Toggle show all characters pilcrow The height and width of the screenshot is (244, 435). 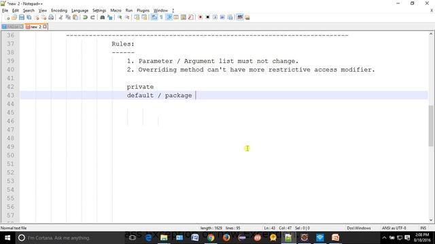161,18
